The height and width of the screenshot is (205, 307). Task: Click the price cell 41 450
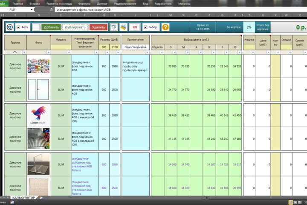[x=235, y=115]
